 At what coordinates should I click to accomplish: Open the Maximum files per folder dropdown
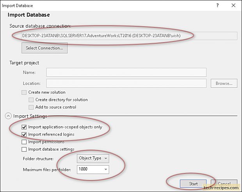pos(93,169)
